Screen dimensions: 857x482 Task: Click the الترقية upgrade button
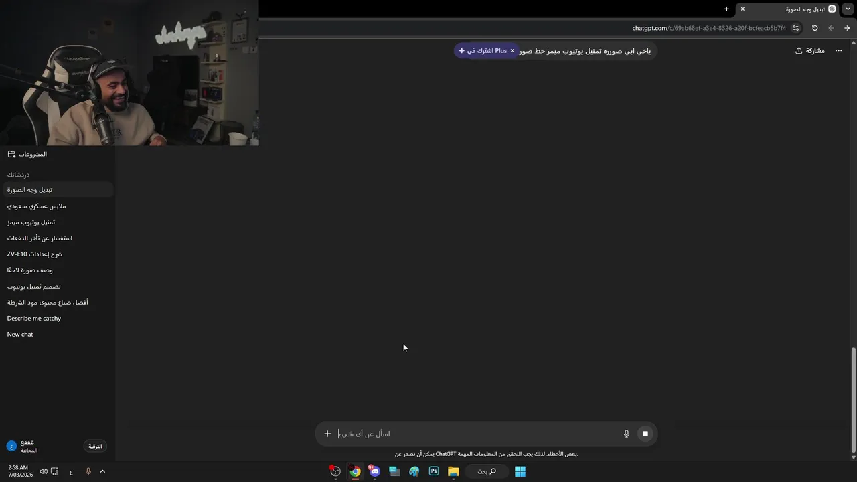coord(96,447)
